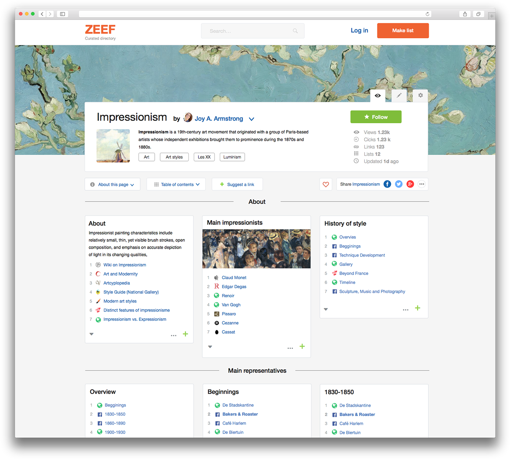Open Modern art styles link

click(x=120, y=301)
